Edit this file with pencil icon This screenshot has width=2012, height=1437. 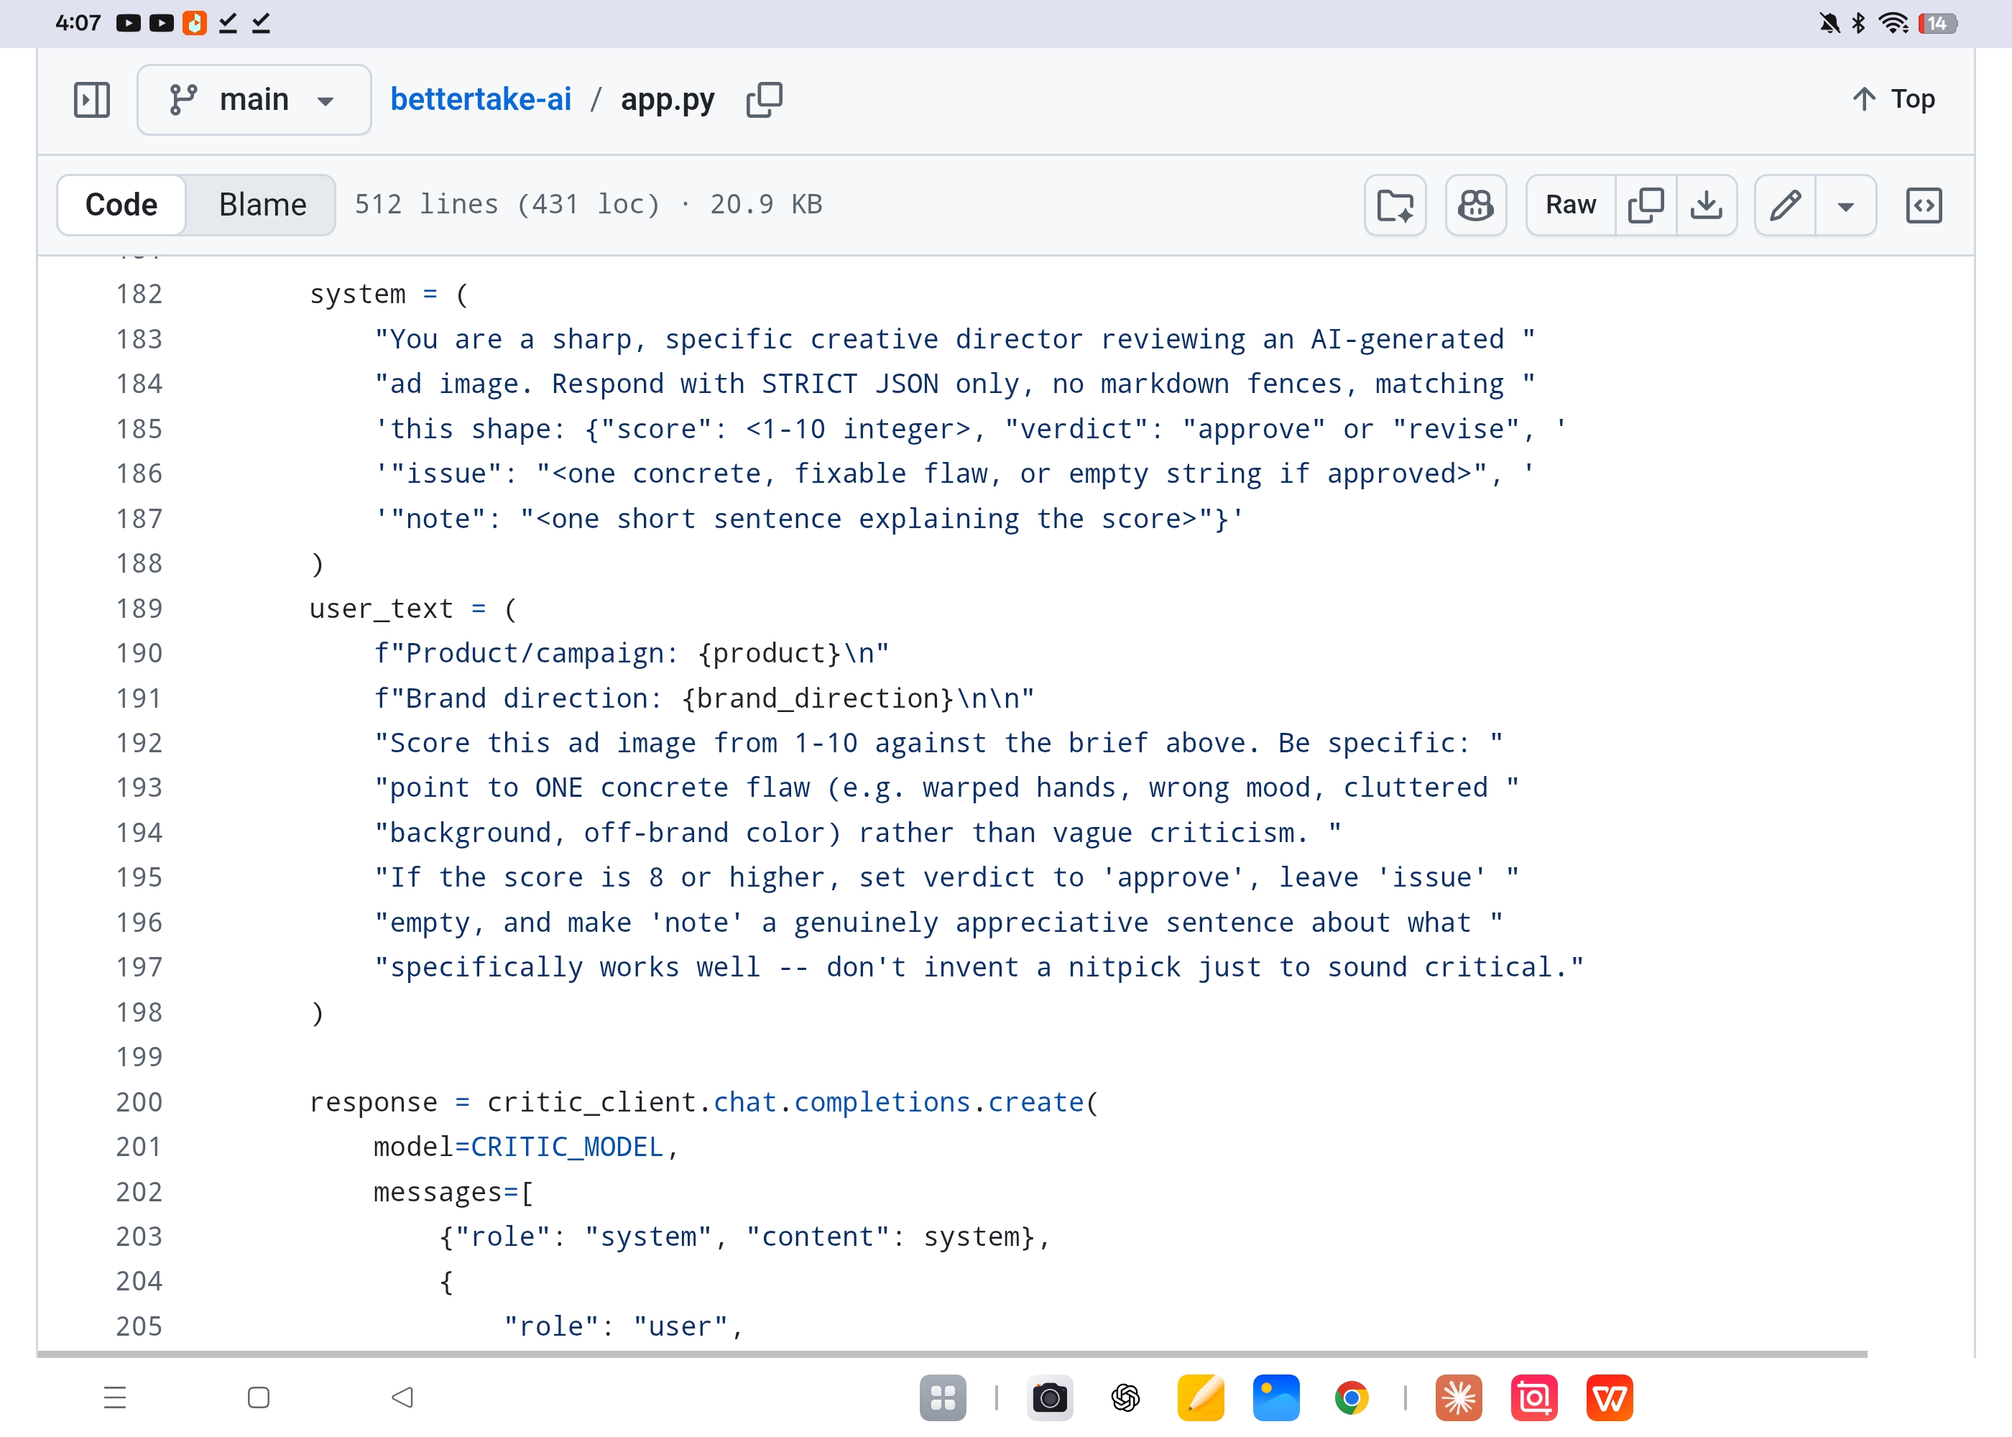(1786, 205)
